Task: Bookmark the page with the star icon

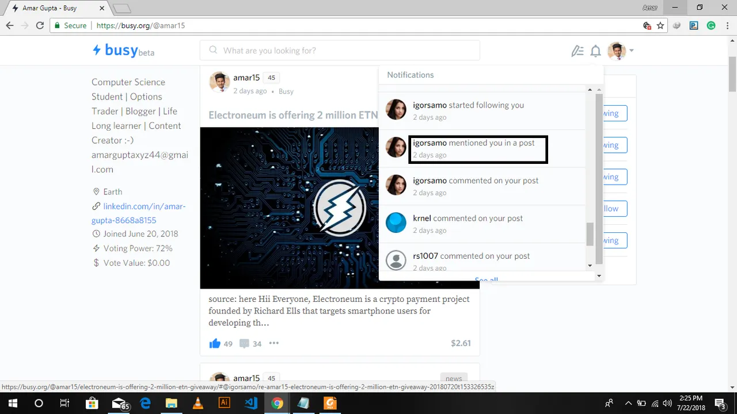Action: (x=660, y=25)
